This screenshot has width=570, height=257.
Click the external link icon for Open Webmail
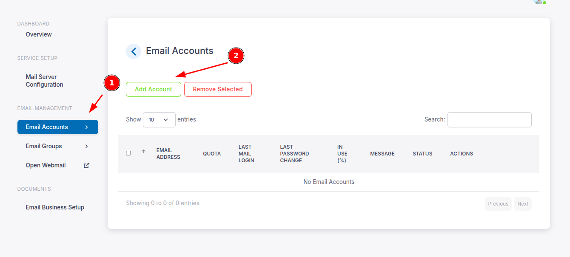tap(86, 166)
